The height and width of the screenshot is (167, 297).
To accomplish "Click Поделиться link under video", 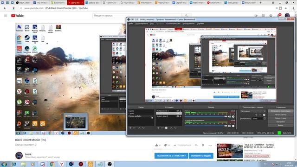I will [182, 145].
